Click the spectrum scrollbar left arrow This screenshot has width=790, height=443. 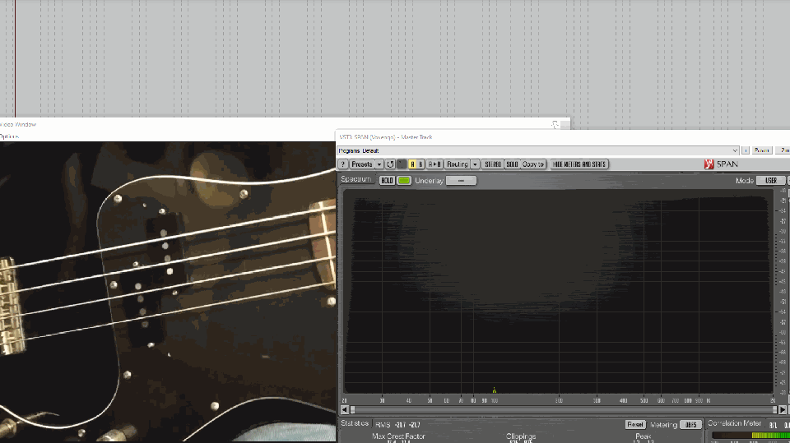coord(353,409)
